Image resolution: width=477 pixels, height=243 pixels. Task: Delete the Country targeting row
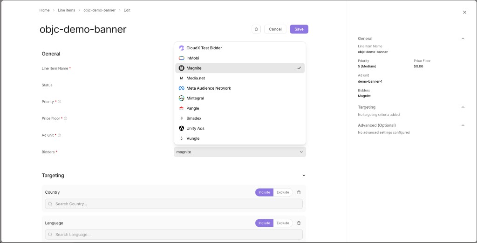pos(299,192)
